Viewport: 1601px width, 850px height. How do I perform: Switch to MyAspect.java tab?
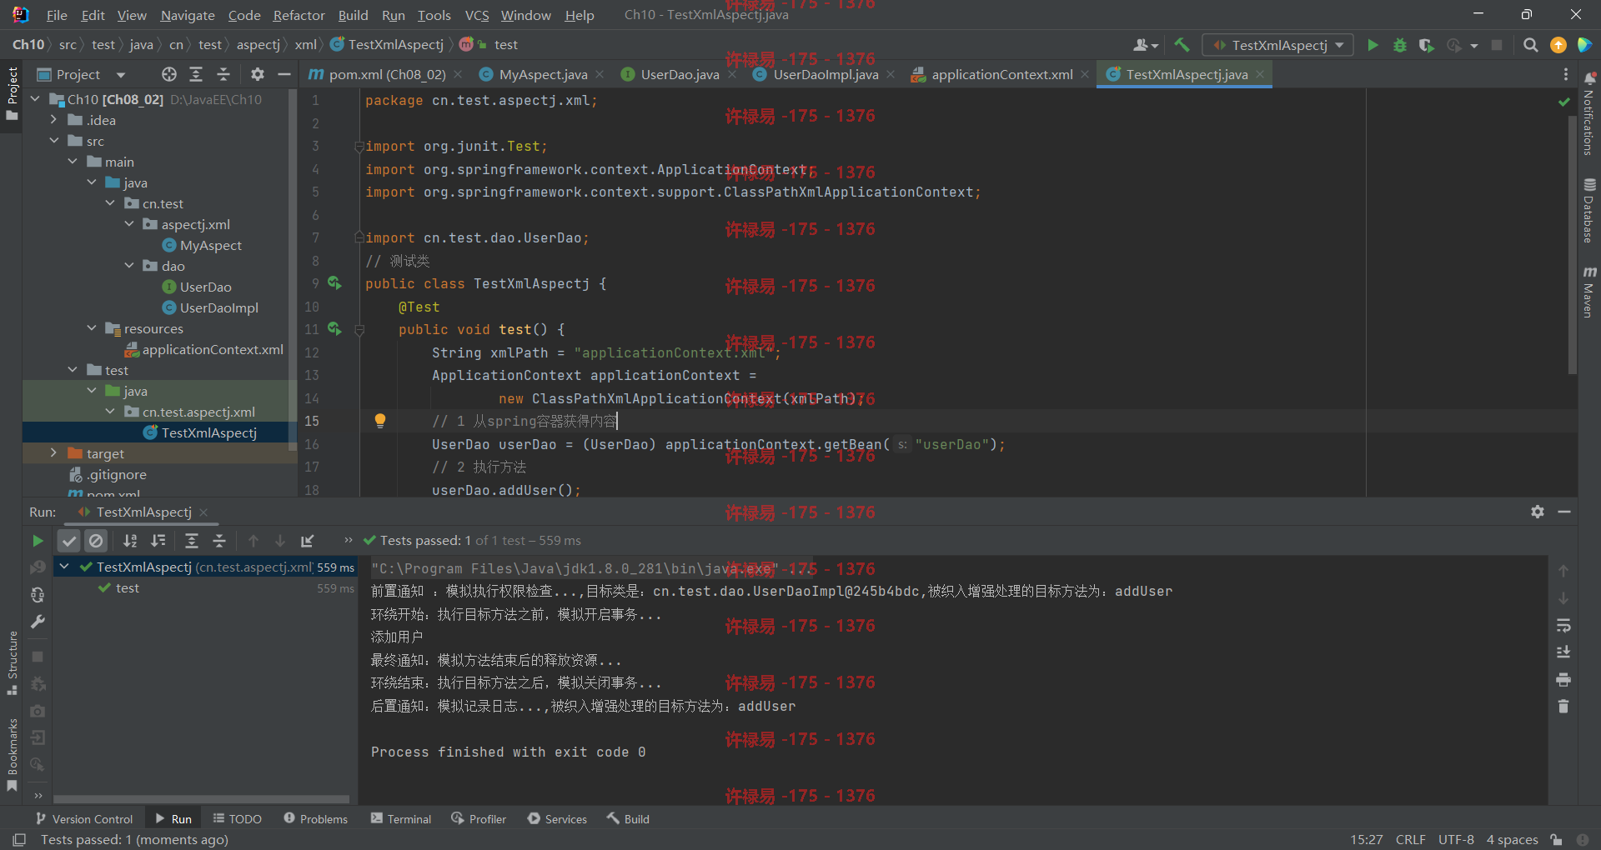click(x=543, y=74)
